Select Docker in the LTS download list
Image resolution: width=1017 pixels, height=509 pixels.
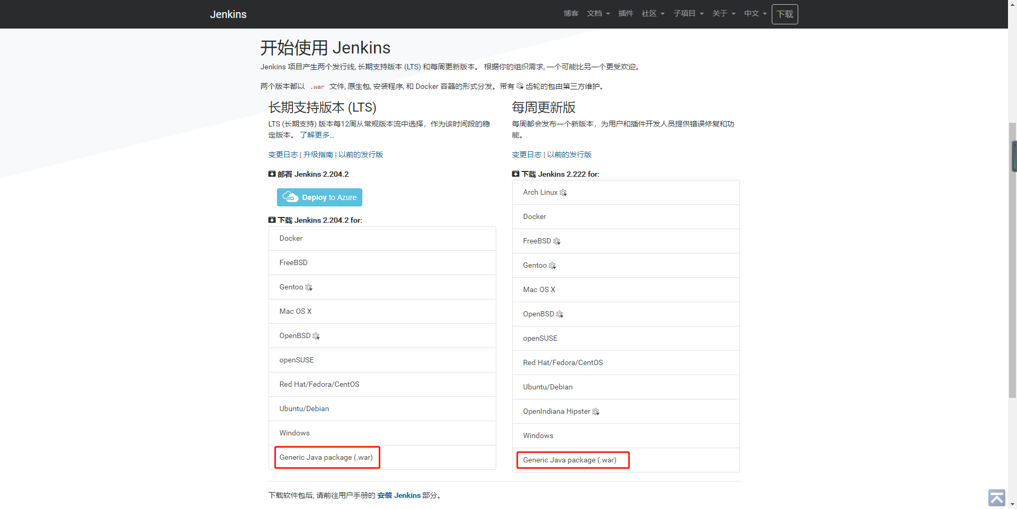point(382,239)
